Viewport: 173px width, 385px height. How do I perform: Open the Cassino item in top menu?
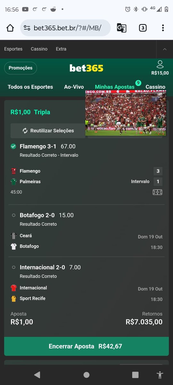(39, 49)
